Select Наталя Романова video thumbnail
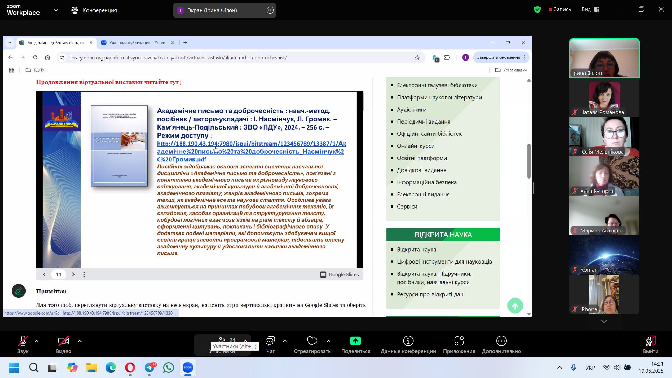The height and width of the screenshot is (378, 672). point(604,98)
